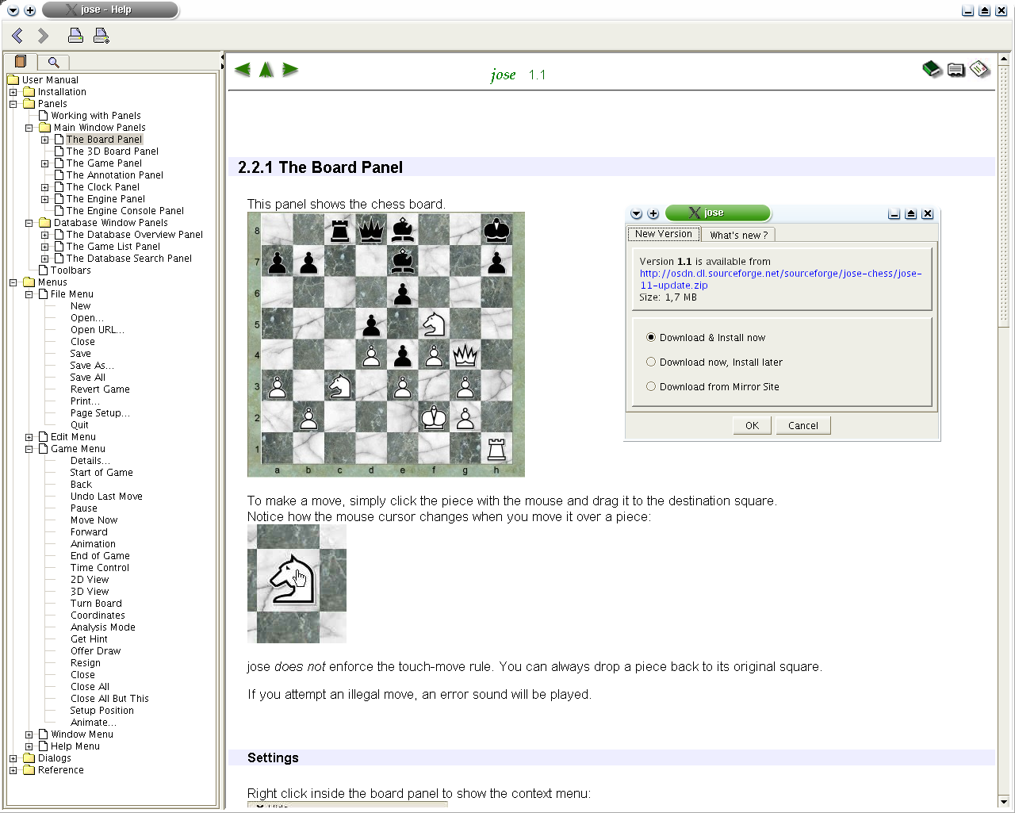Expand the Dialogs folder

[x=13, y=758]
